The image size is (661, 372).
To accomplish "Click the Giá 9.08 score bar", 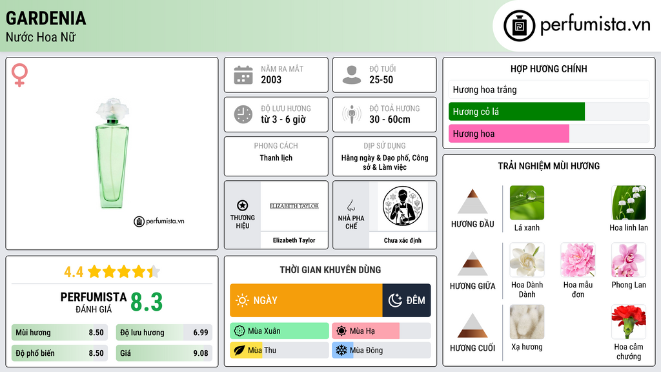I will pos(164,353).
